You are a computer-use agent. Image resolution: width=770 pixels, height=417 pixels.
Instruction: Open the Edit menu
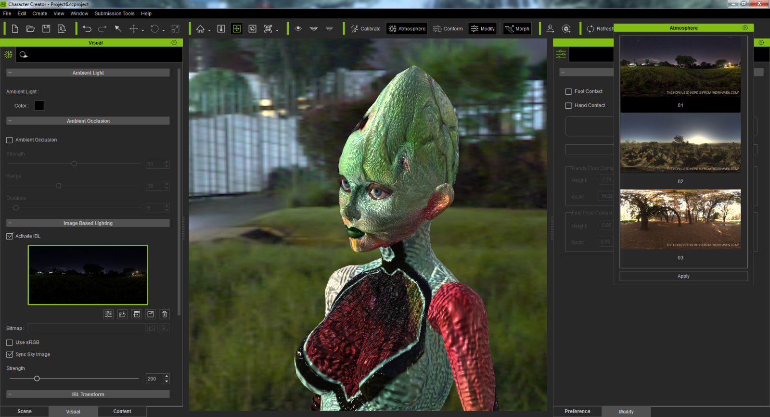click(22, 13)
